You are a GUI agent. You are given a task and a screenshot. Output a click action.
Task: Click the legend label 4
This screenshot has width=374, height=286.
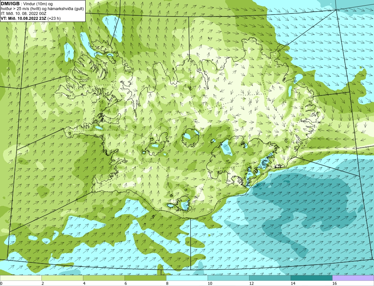tap(84, 283)
